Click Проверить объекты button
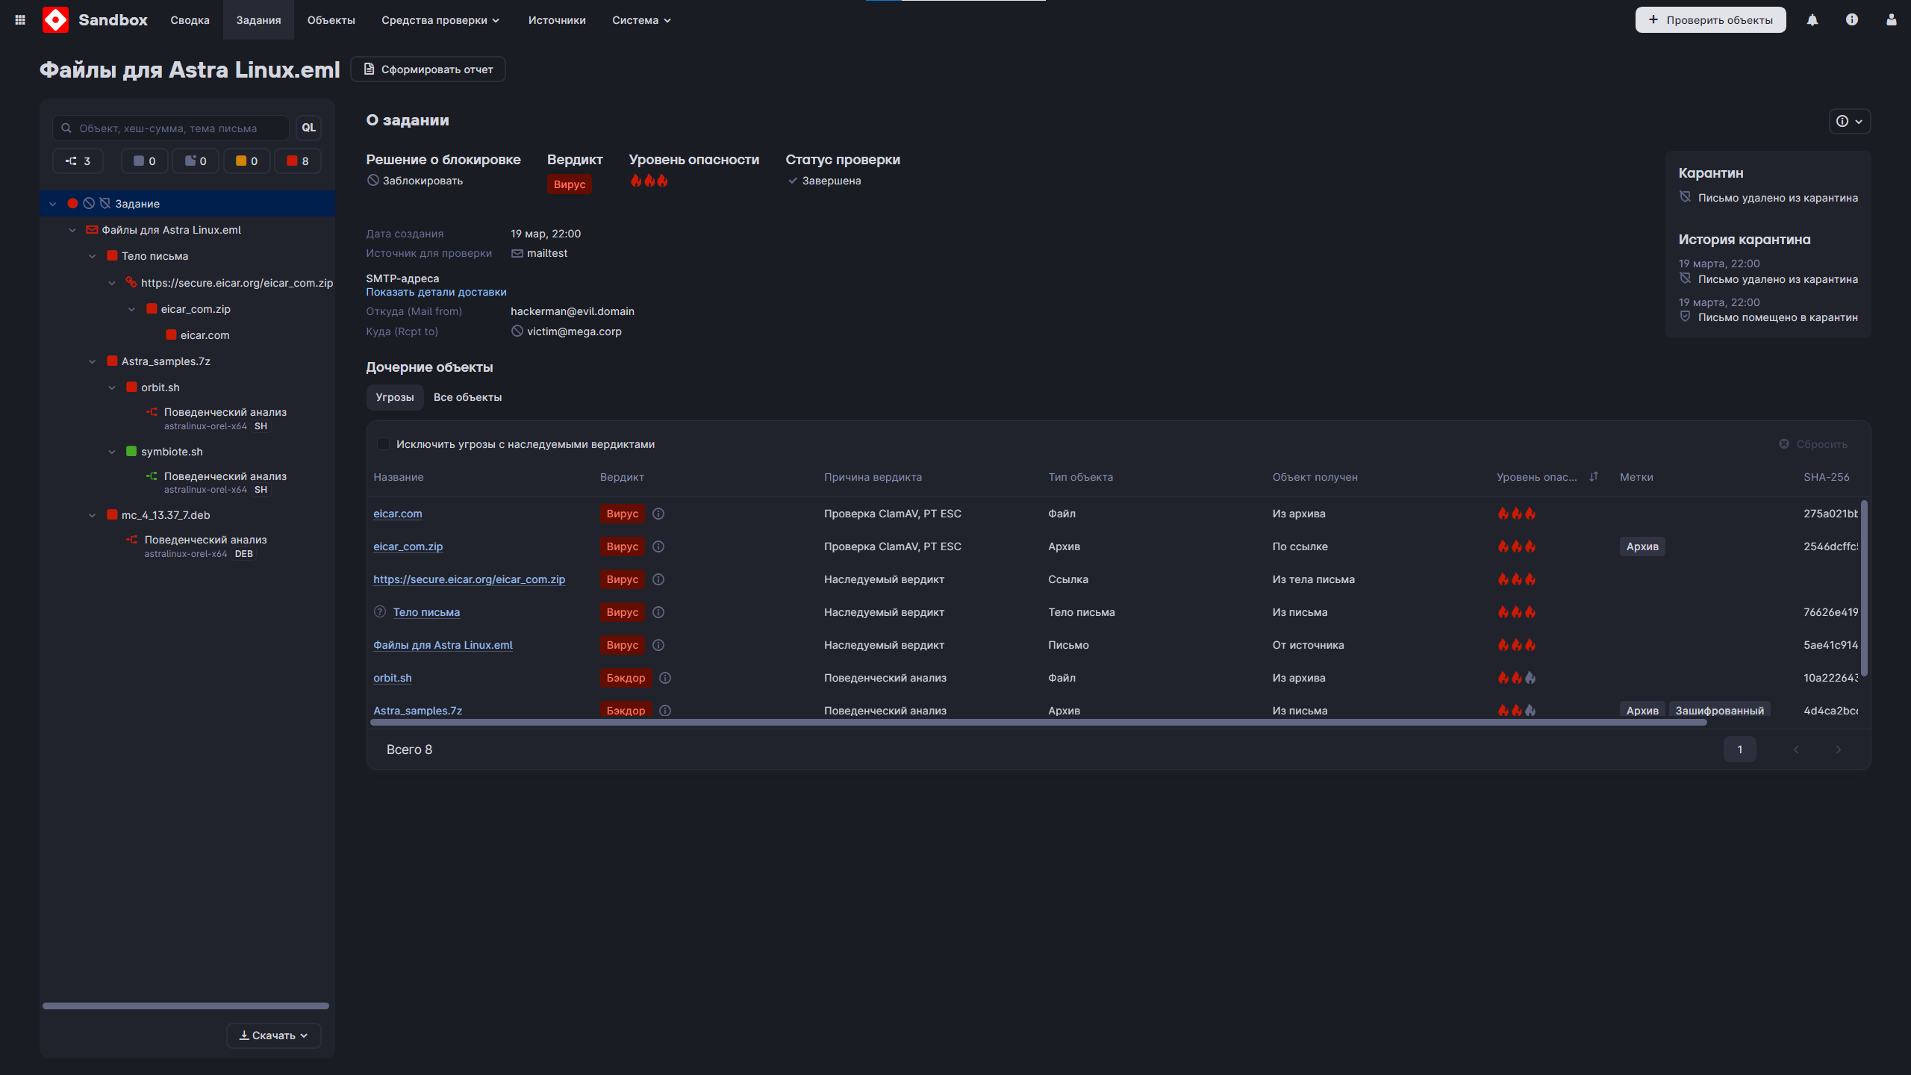Viewport: 1911px width, 1075px height. pyautogui.click(x=1710, y=20)
